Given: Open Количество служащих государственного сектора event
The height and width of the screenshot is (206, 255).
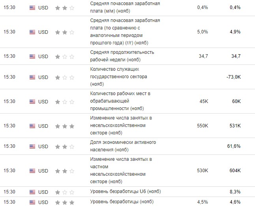Looking at the screenshot, I should (119, 77).
